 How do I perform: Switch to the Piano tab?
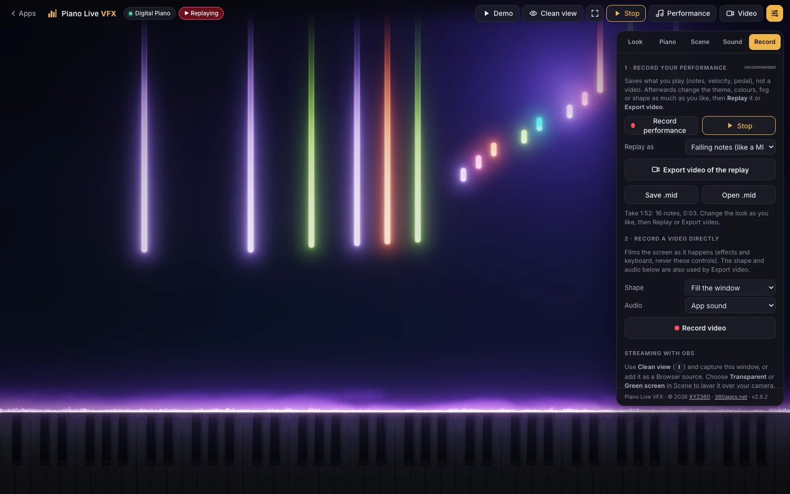pos(668,42)
